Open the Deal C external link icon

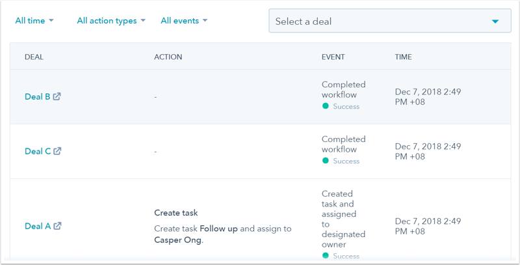pos(57,151)
